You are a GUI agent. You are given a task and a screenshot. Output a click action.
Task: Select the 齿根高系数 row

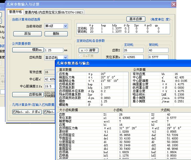[93, 84]
